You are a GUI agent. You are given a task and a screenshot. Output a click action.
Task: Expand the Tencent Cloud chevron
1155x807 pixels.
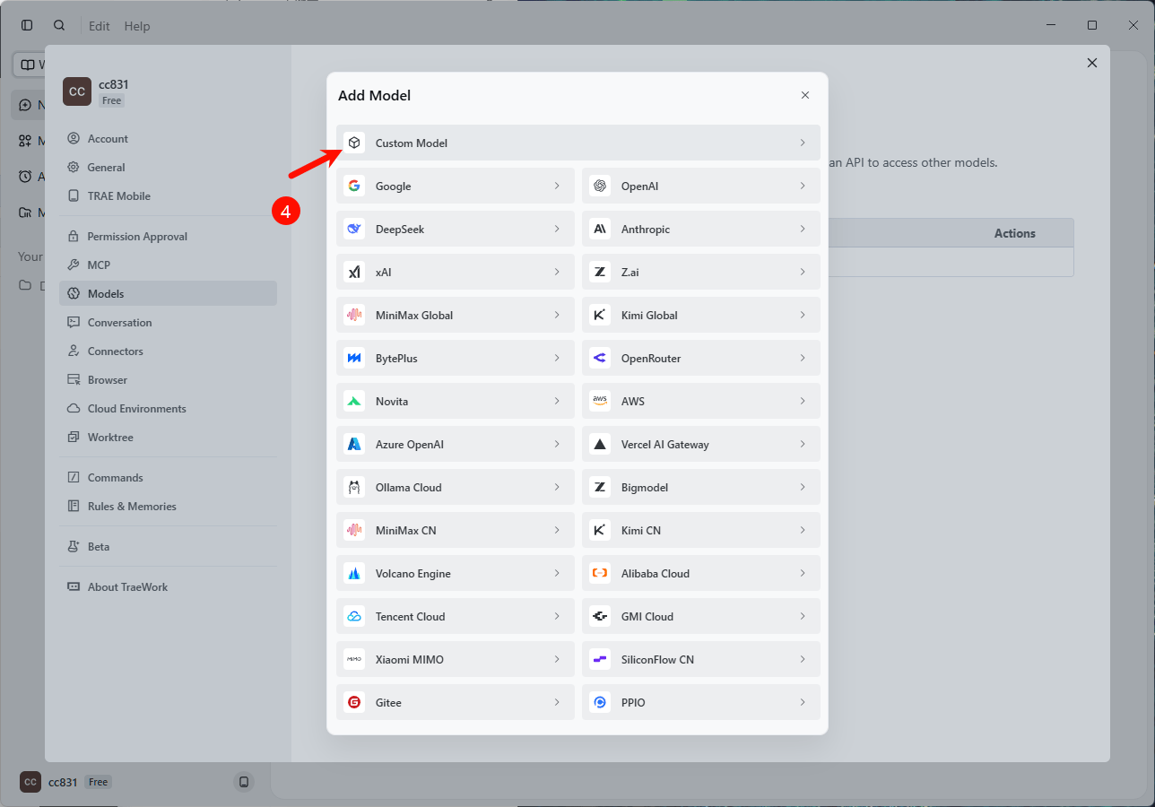(557, 616)
